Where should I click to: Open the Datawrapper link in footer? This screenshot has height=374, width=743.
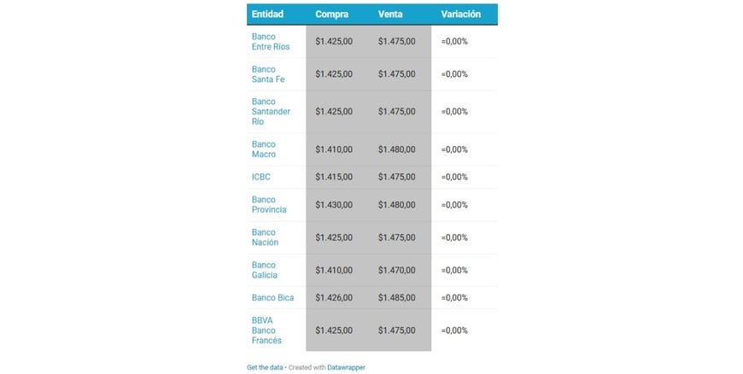347,367
